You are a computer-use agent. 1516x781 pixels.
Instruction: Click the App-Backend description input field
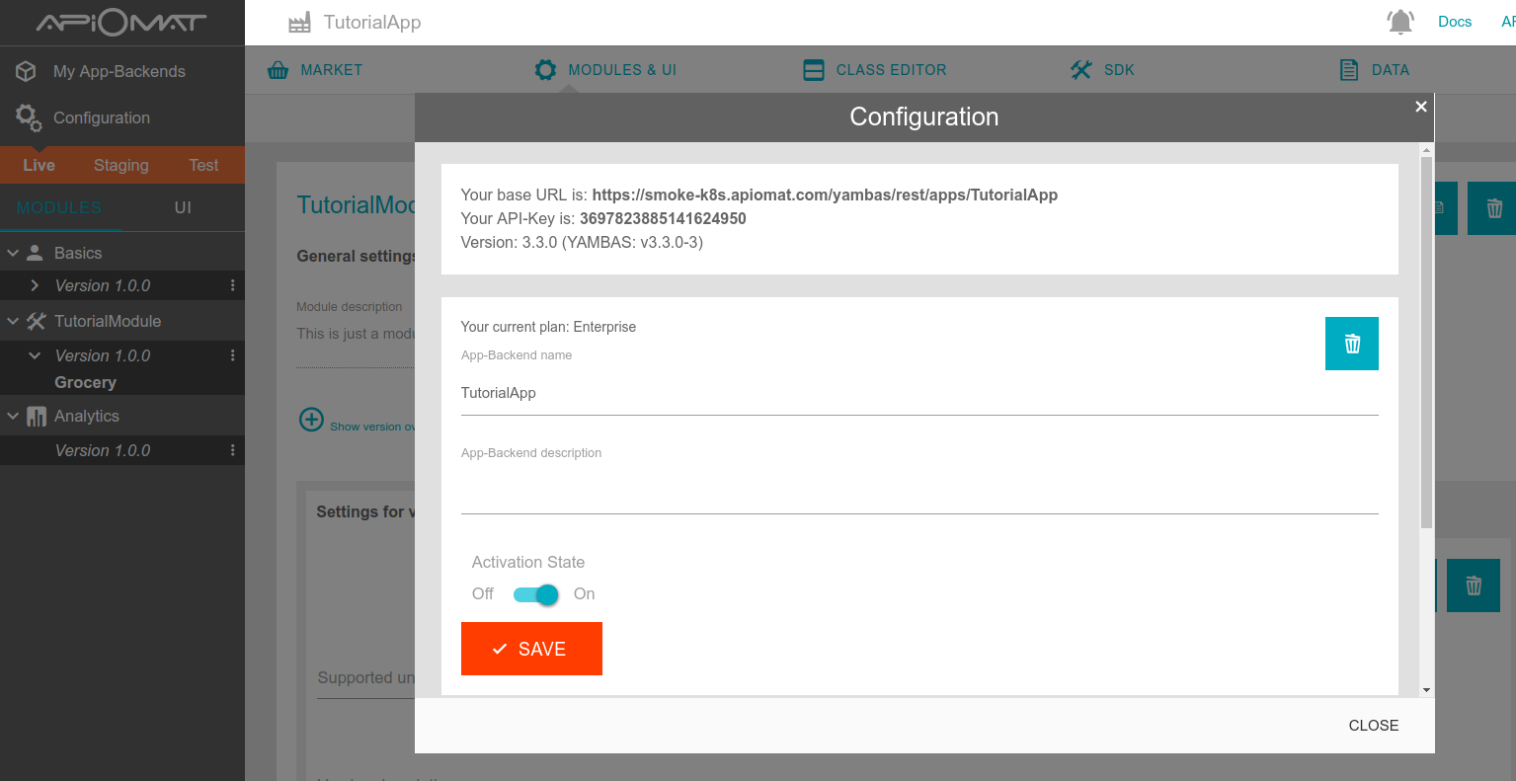919,491
